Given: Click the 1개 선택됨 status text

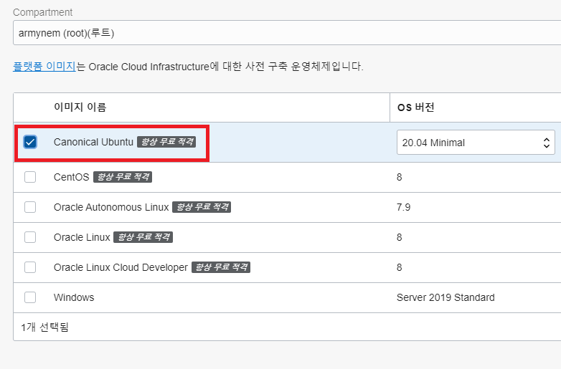Looking at the screenshot, I should click(x=44, y=327).
